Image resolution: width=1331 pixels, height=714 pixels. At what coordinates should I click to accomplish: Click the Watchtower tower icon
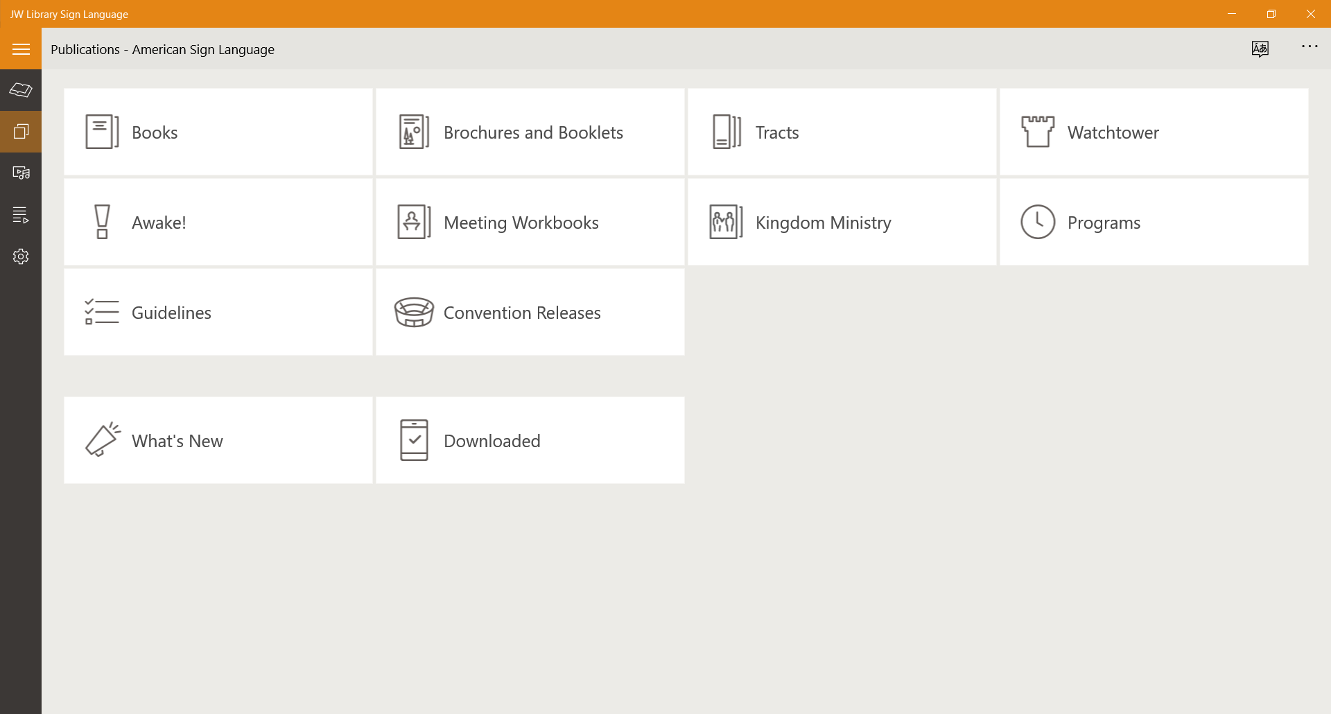coord(1038,132)
